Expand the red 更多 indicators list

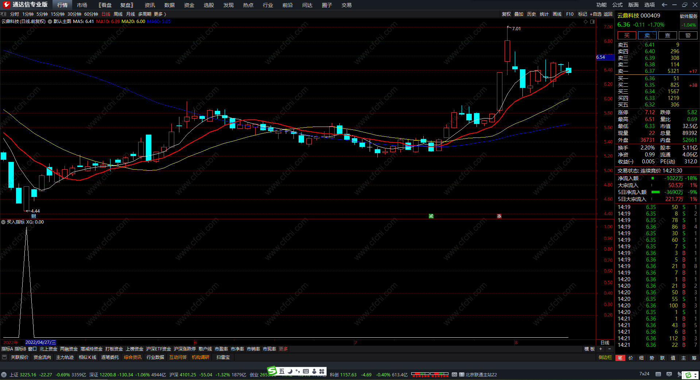pos(283,349)
